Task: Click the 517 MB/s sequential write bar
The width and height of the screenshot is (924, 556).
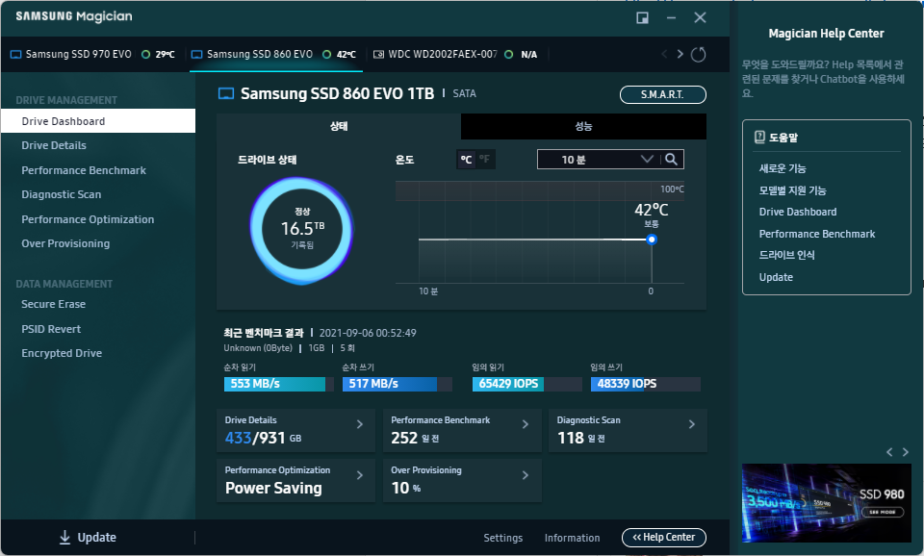Action: pos(398,384)
